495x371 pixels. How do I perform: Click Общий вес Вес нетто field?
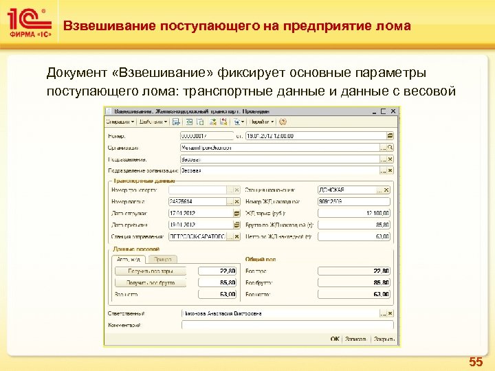(354, 294)
